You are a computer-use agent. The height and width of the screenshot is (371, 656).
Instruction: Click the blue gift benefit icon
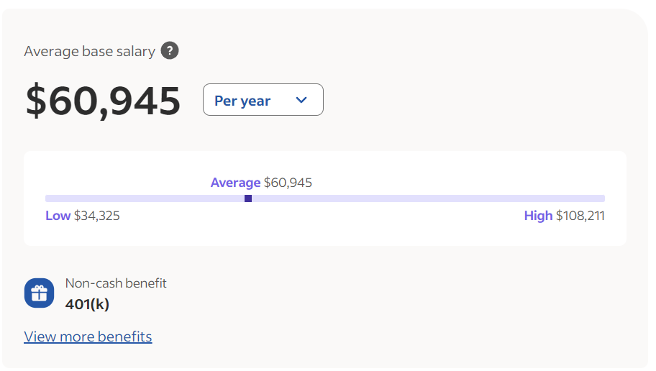[39, 293]
